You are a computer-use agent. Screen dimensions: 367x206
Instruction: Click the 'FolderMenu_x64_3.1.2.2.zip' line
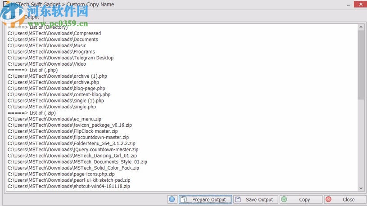(72, 143)
